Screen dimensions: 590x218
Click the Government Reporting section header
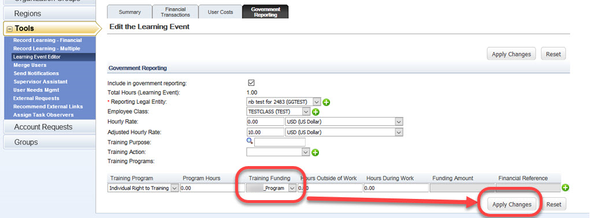pyautogui.click(x=138, y=68)
